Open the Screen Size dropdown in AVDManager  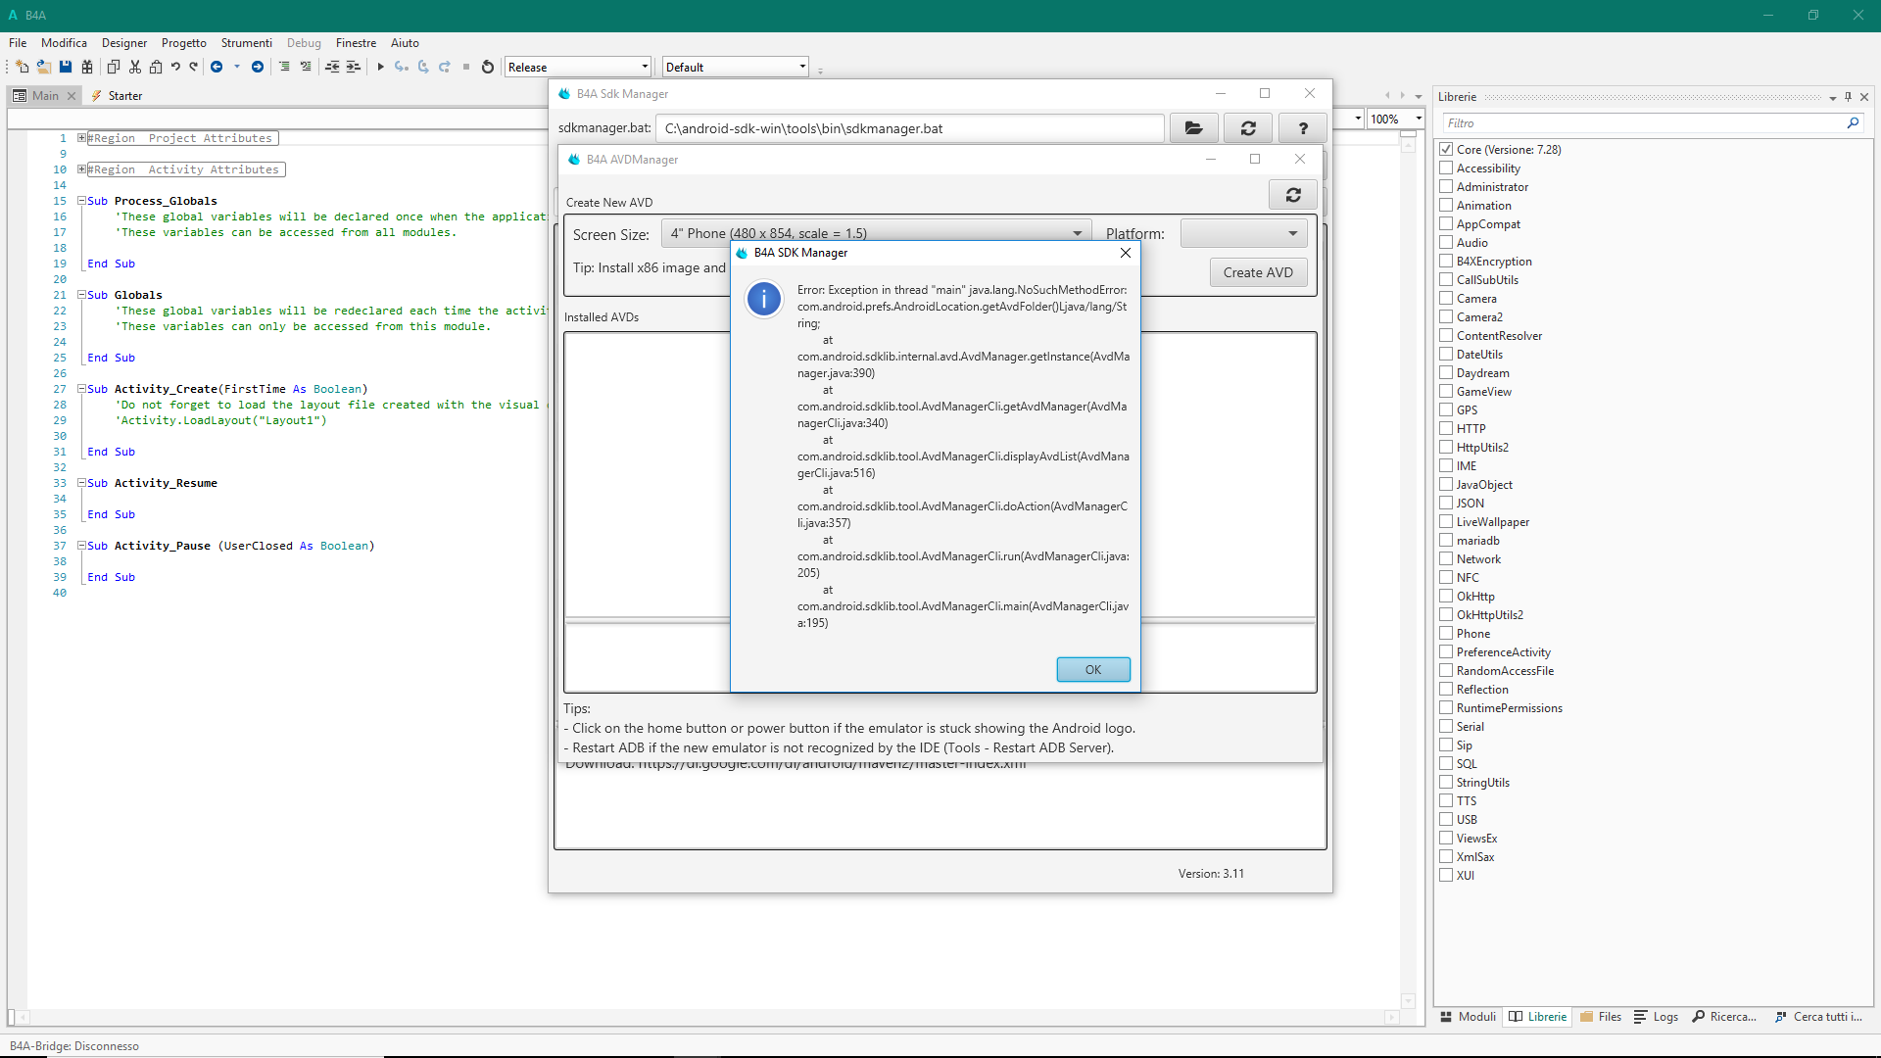[x=877, y=233]
